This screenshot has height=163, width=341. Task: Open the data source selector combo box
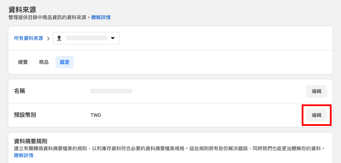(x=86, y=38)
